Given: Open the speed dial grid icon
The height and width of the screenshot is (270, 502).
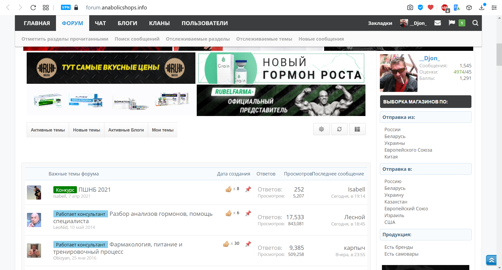Looking at the screenshot, I should pyautogui.click(x=46, y=7).
